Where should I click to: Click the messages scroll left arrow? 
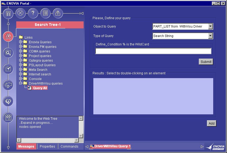coord(19,140)
